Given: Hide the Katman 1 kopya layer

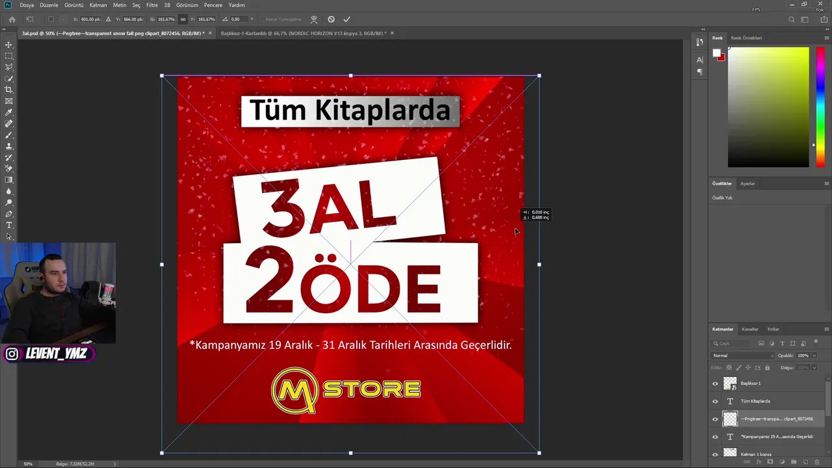Looking at the screenshot, I should 715,454.
